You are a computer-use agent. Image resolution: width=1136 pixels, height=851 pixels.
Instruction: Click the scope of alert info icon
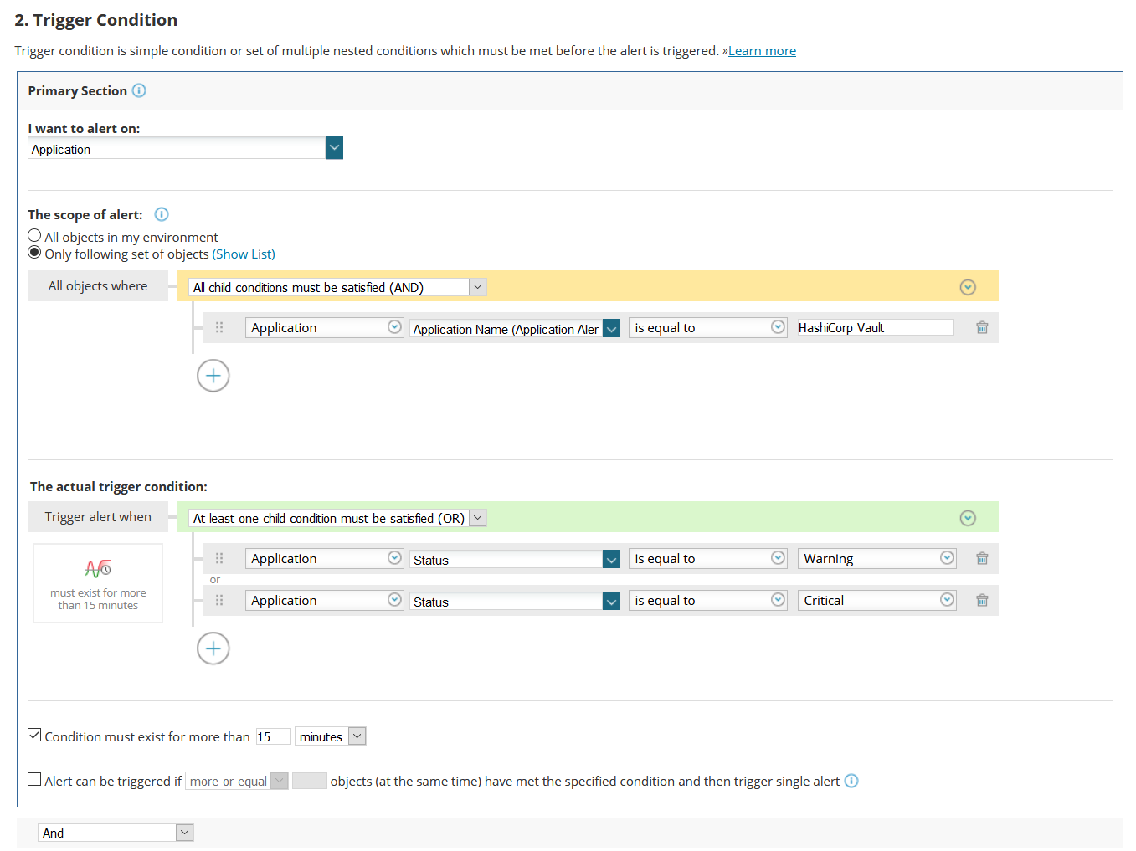162,214
